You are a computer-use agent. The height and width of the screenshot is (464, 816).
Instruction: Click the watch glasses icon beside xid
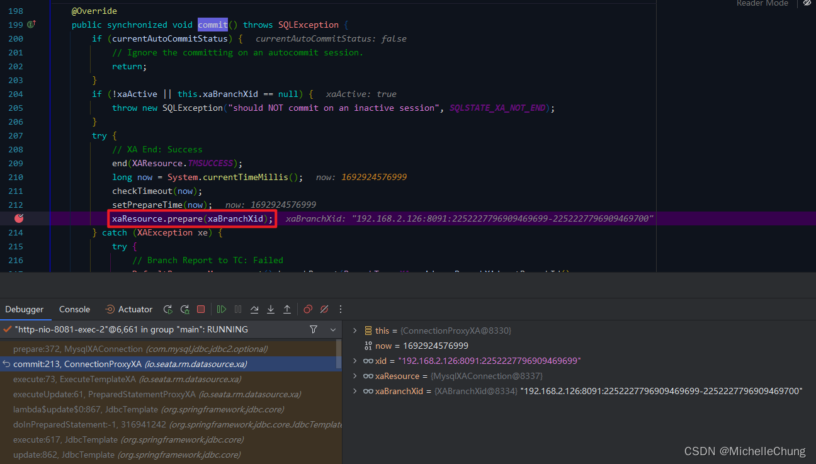pos(368,361)
